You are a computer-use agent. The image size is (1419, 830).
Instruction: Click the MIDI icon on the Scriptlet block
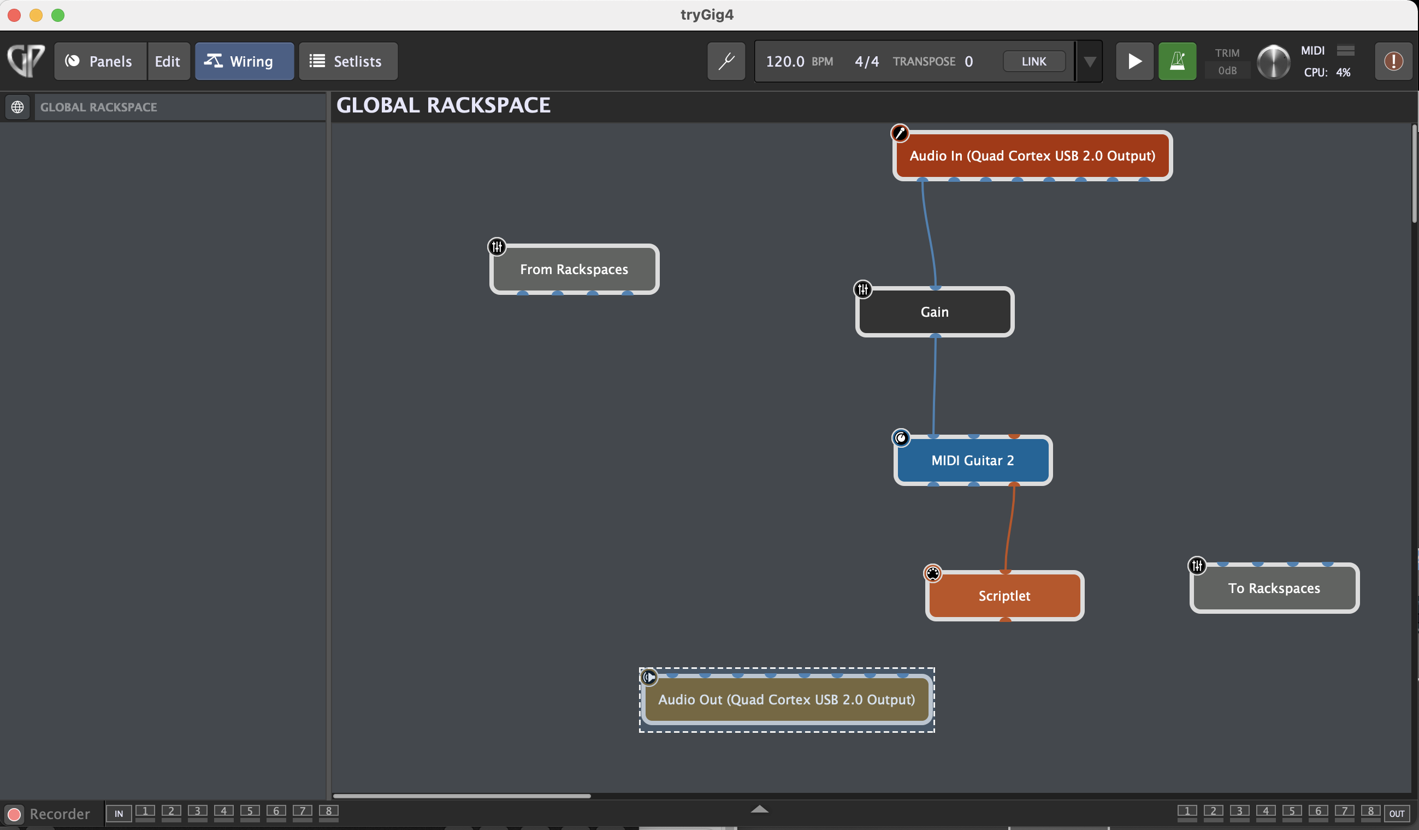pyautogui.click(x=932, y=573)
